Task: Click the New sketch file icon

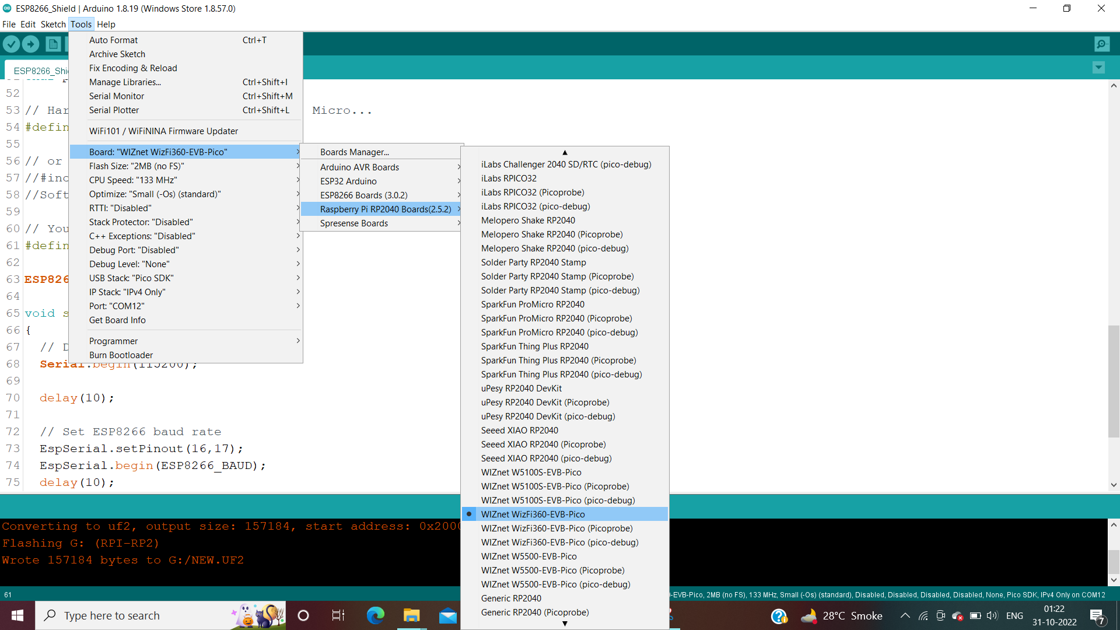Action: point(53,44)
